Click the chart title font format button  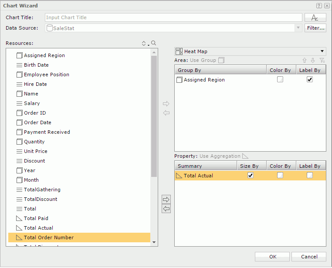(315, 17)
